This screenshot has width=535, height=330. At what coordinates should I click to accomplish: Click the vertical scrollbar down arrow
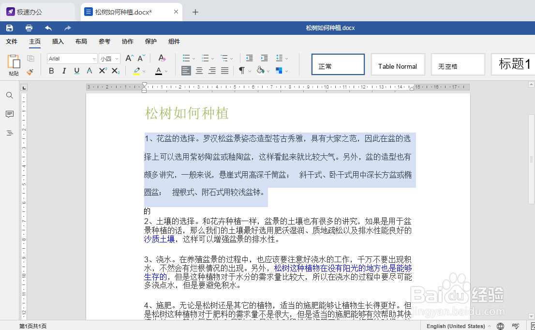pyautogui.click(x=531, y=316)
